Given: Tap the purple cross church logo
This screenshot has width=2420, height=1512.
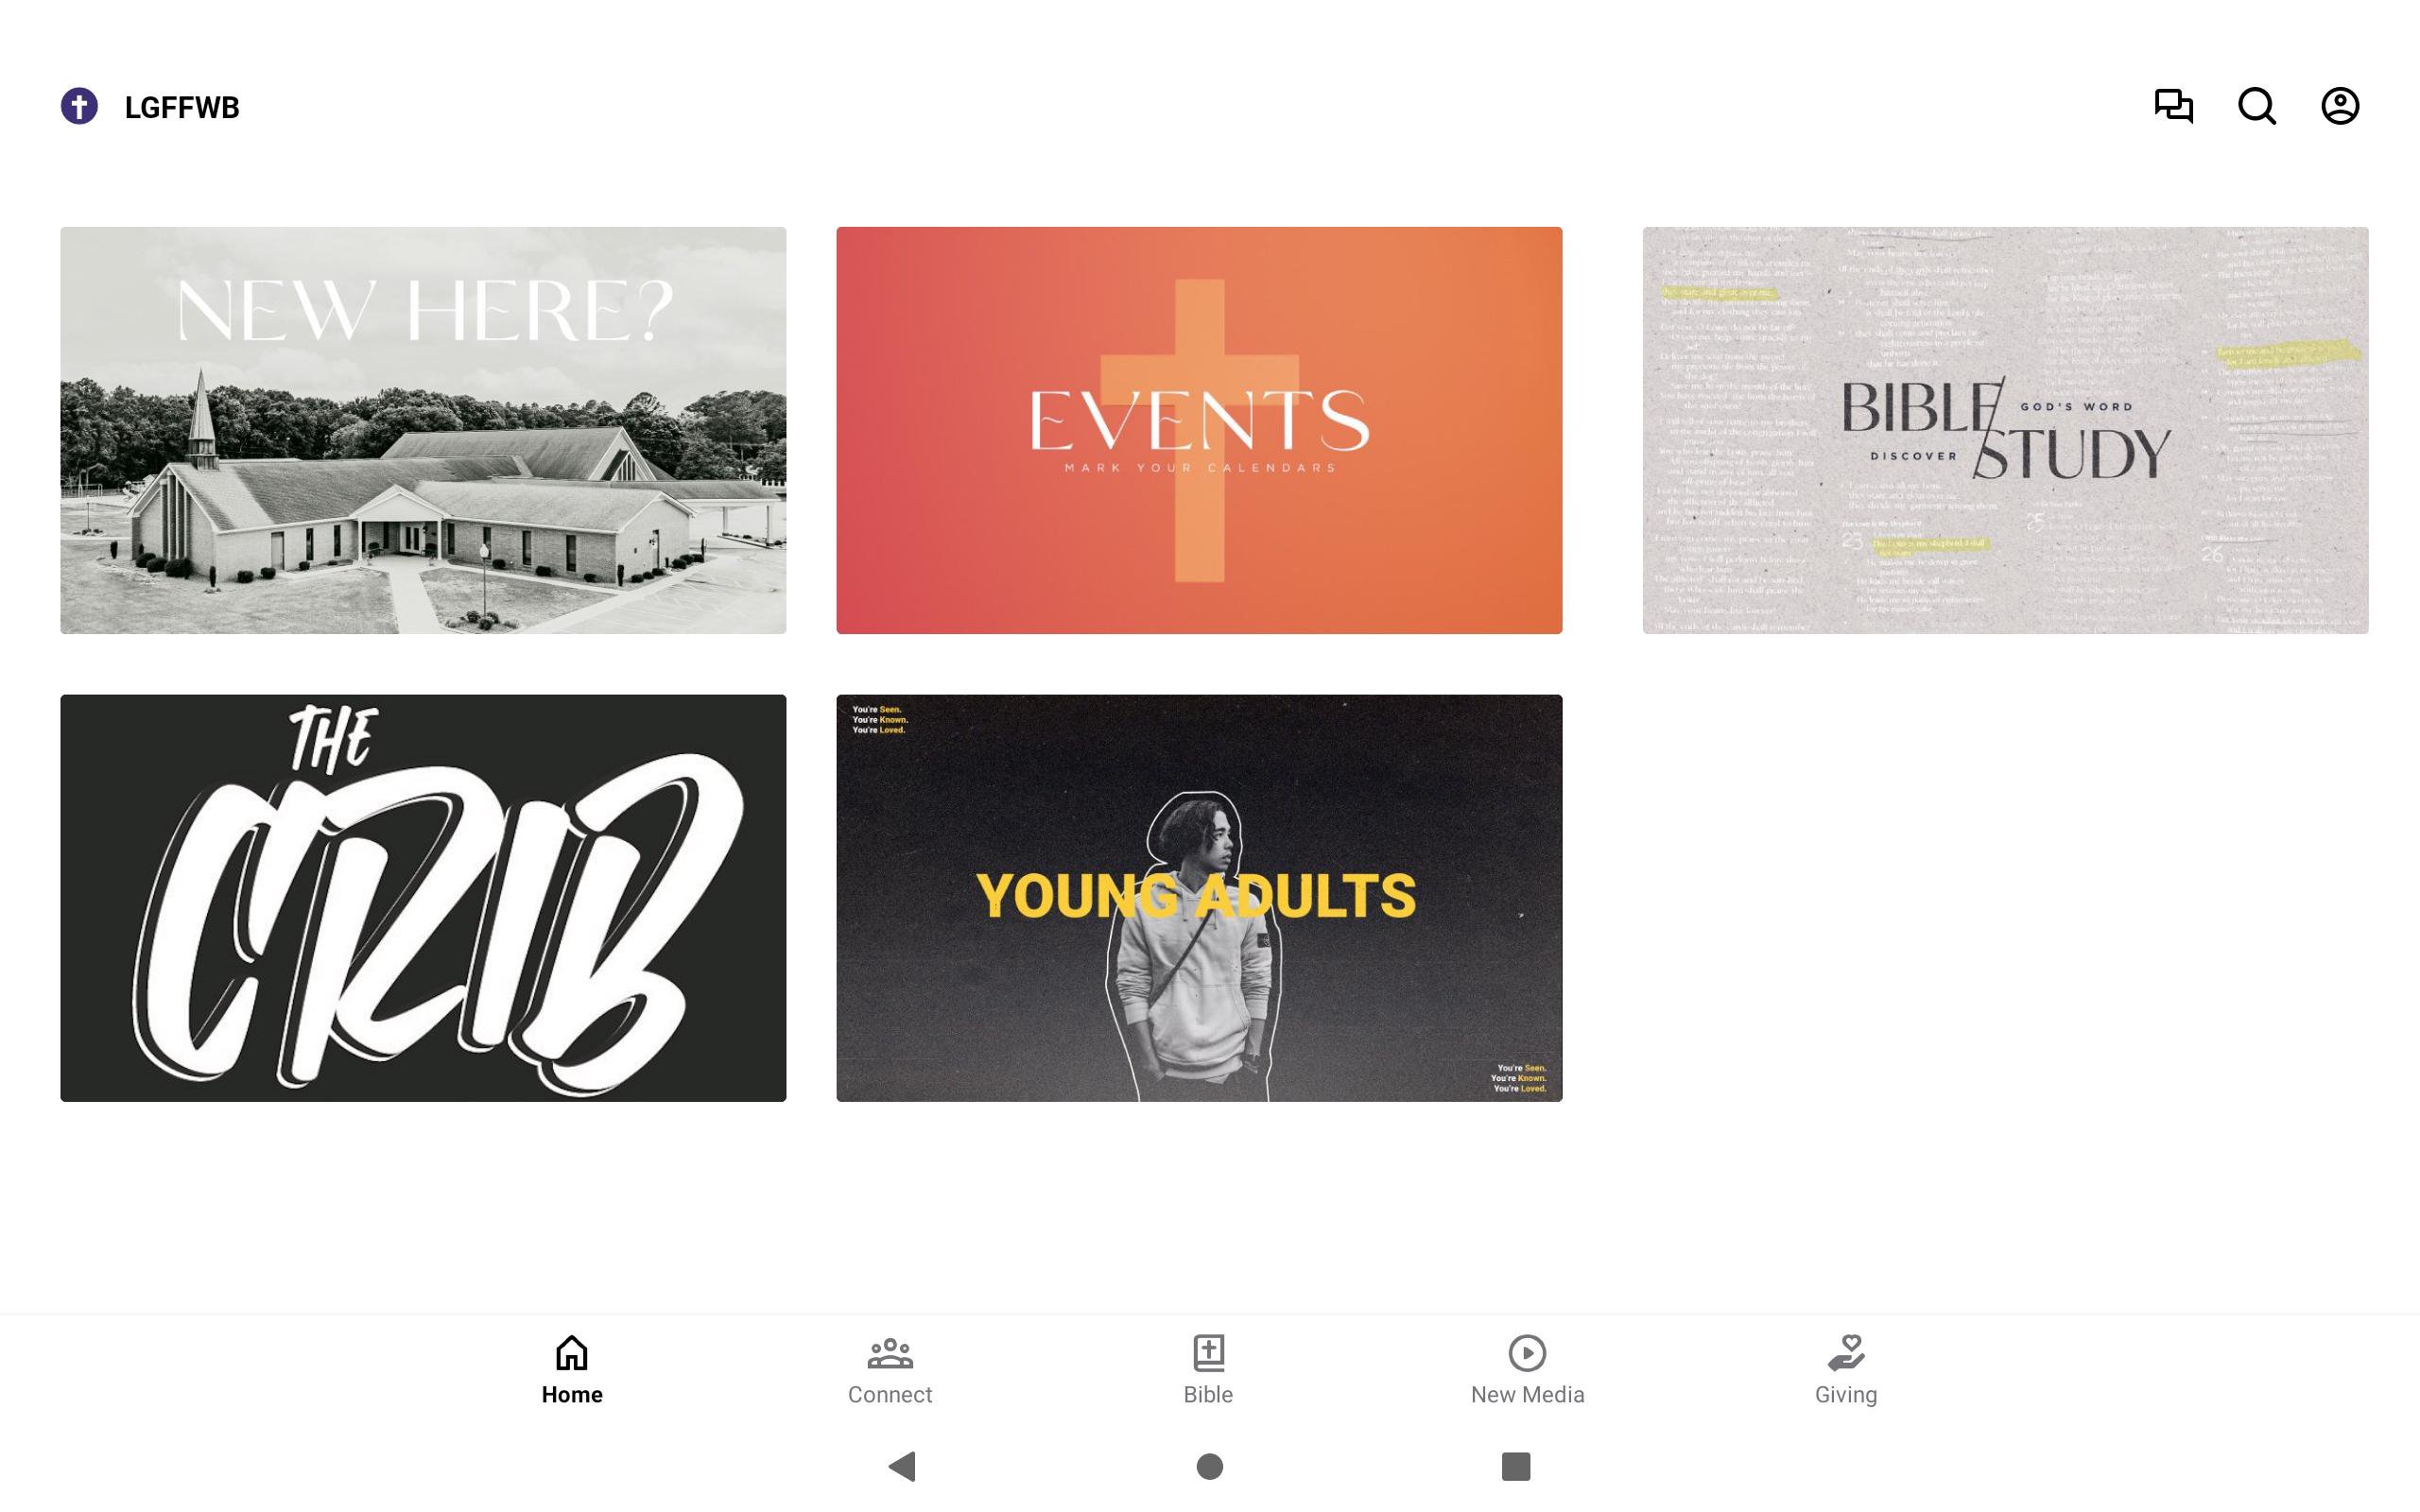Looking at the screenshot, I should tap(79, 106).
